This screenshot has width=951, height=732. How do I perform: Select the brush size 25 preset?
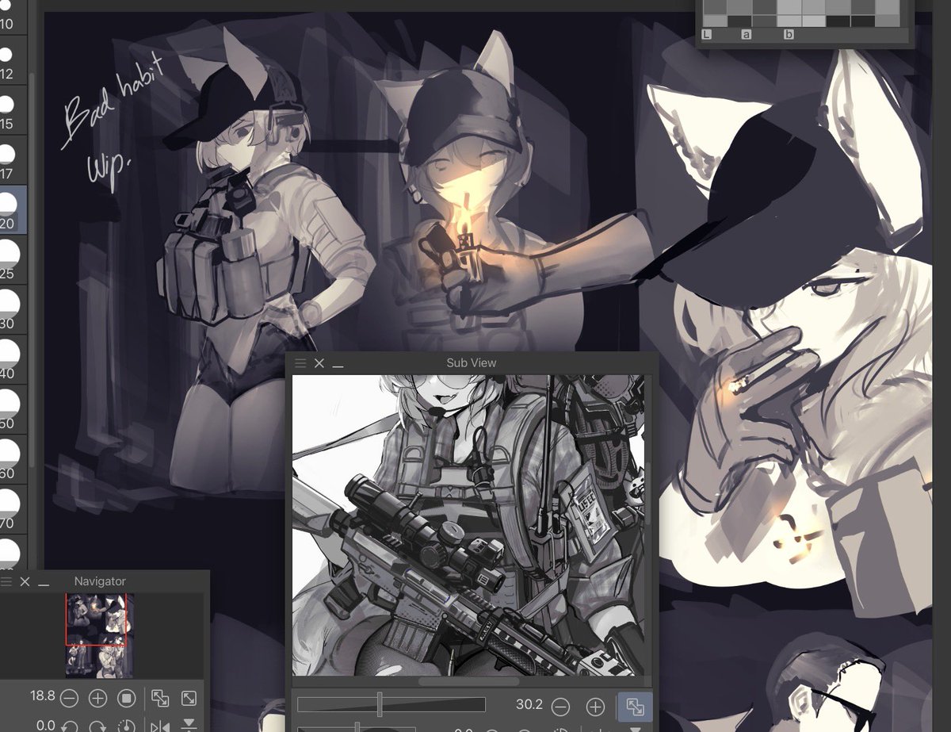pos(12,261)
